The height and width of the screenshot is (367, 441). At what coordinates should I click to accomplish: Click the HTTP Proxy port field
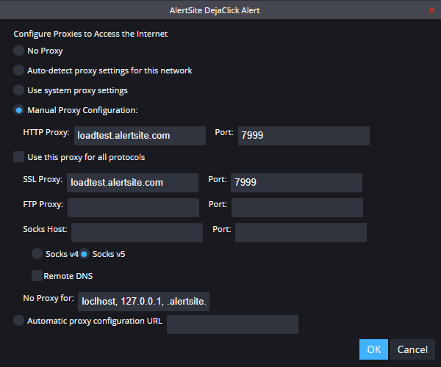click(304, 136)
